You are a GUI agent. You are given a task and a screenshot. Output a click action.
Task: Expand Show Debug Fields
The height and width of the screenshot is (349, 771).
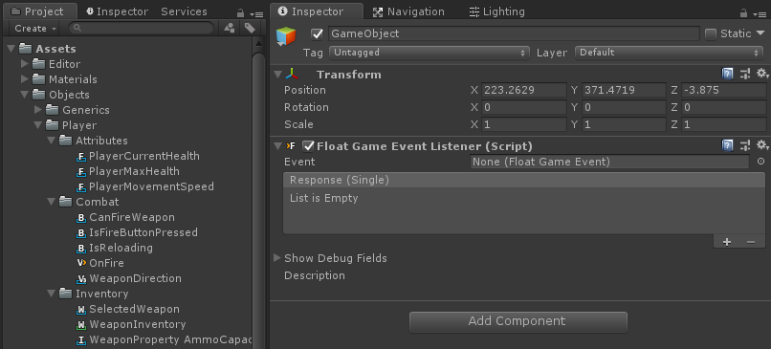tap(277, 257)
